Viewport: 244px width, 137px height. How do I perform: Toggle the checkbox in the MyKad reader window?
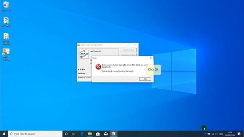click(91, 64)
